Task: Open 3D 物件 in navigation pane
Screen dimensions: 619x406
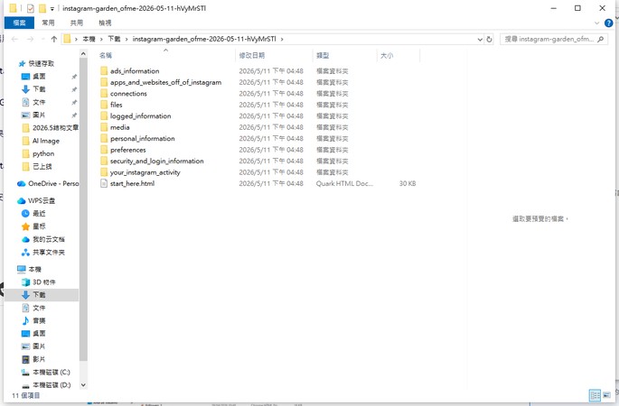Action: click(x=39, y=282)
